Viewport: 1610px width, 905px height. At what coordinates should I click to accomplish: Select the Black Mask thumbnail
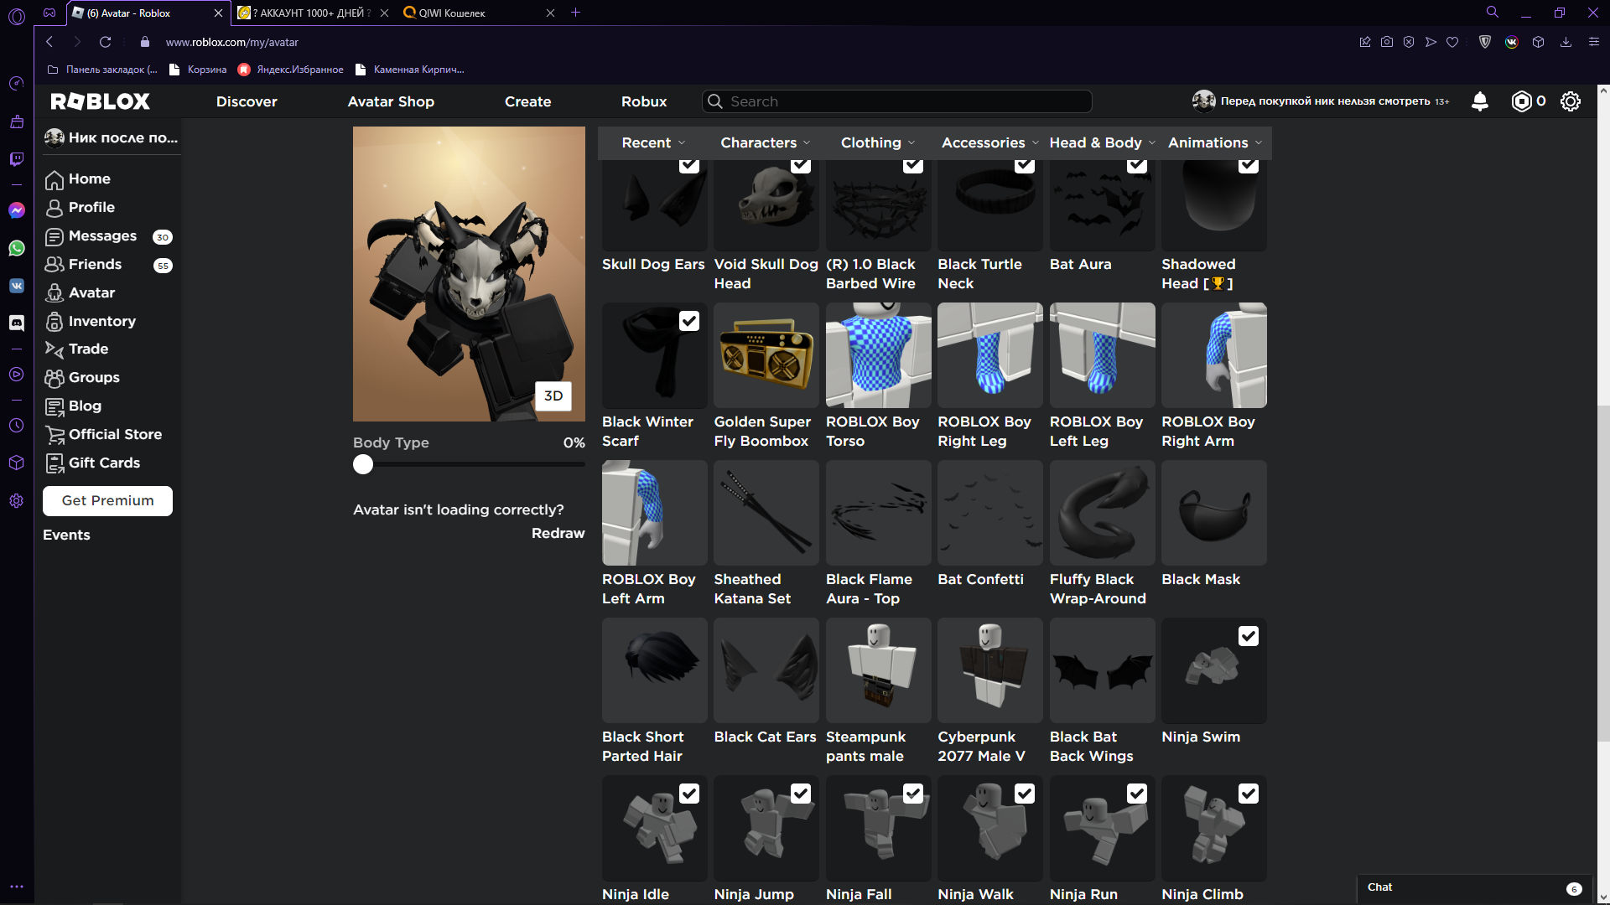tap(1214, 513)
